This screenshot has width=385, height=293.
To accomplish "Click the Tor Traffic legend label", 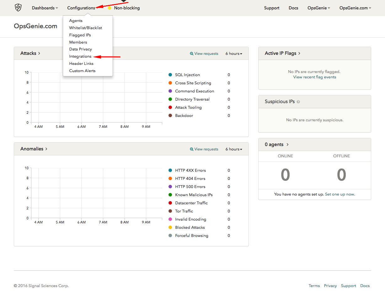I will 184,211.
